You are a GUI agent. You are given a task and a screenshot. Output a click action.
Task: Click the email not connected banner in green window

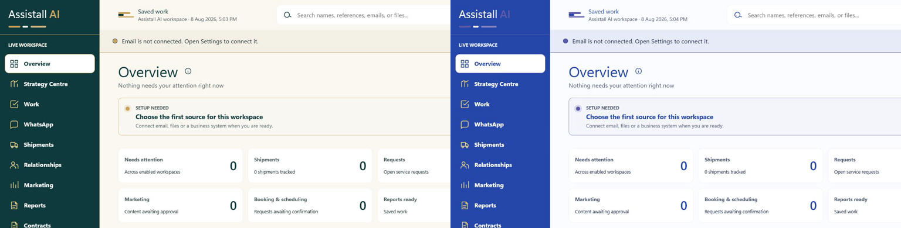275,42
